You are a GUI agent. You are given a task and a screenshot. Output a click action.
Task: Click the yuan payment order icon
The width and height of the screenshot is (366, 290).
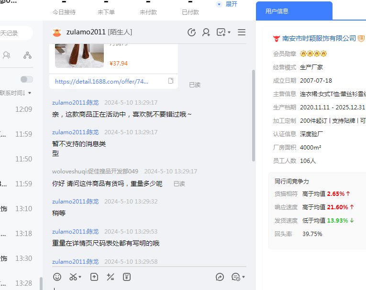click(127, 277)
